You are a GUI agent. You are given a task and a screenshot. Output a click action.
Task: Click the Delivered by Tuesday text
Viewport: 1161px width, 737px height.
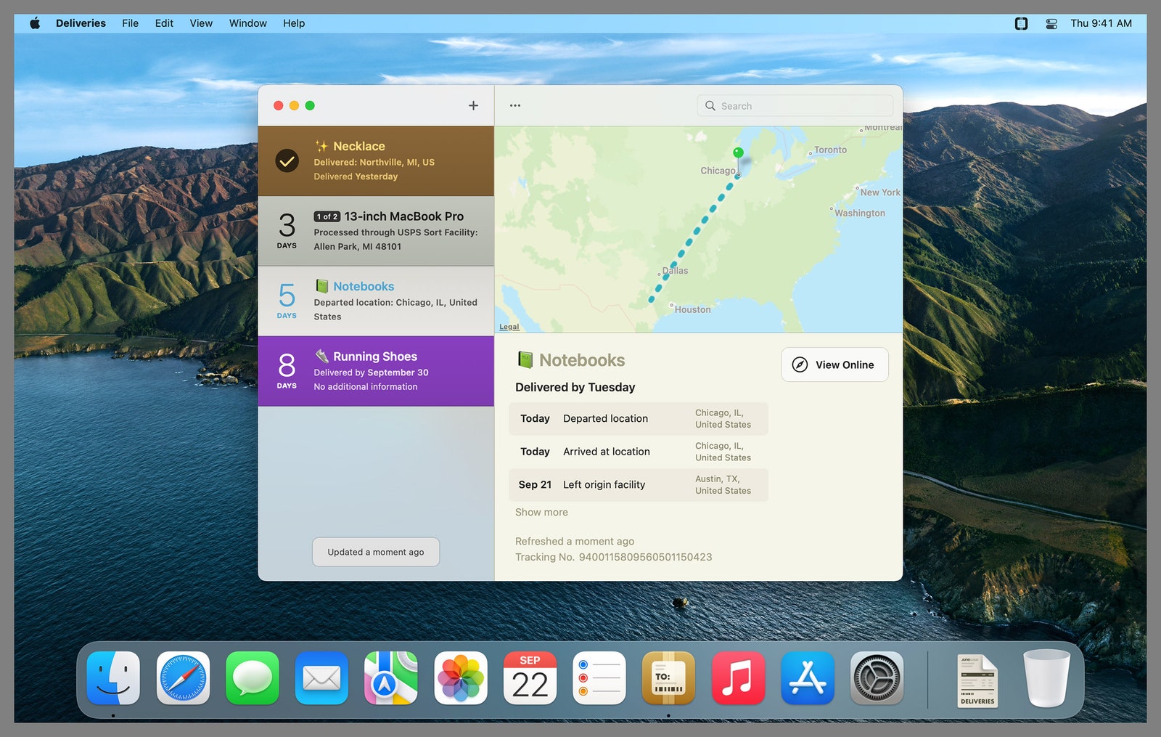click(575, 387)
